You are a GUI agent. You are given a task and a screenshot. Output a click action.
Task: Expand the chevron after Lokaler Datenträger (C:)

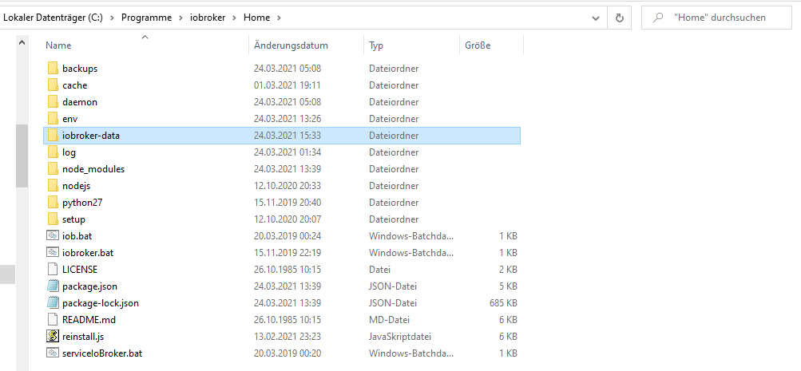coord(112,18)
